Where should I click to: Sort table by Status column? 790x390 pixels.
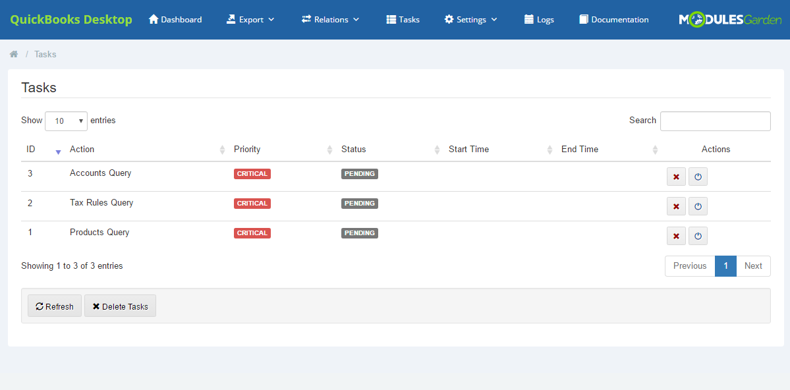click(389, 149)
